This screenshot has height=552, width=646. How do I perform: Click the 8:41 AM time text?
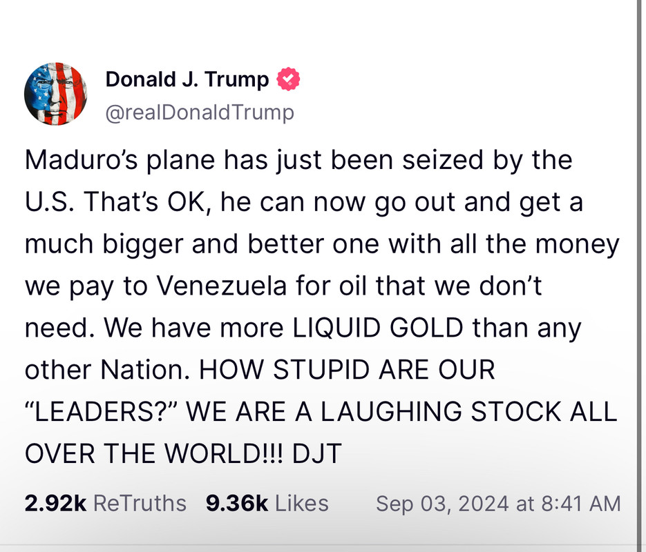click(581, 504)
